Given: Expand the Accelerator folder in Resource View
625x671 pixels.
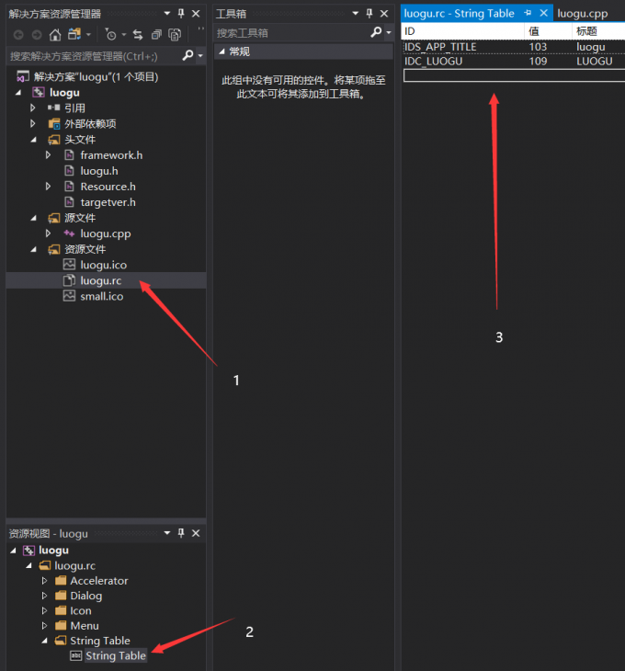Looking at the screenshot, I should coord(44,581).
